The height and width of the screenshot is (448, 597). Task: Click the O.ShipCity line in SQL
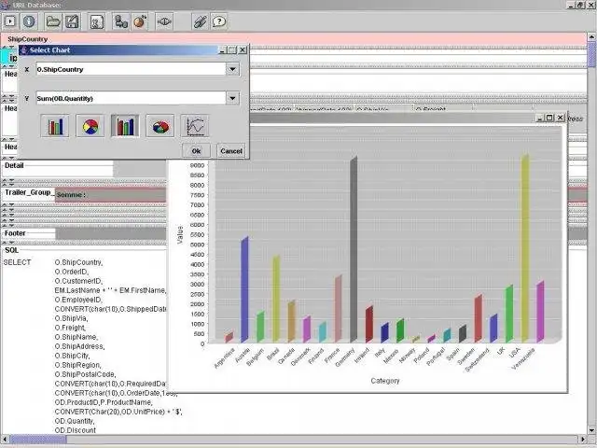(73, 356)
